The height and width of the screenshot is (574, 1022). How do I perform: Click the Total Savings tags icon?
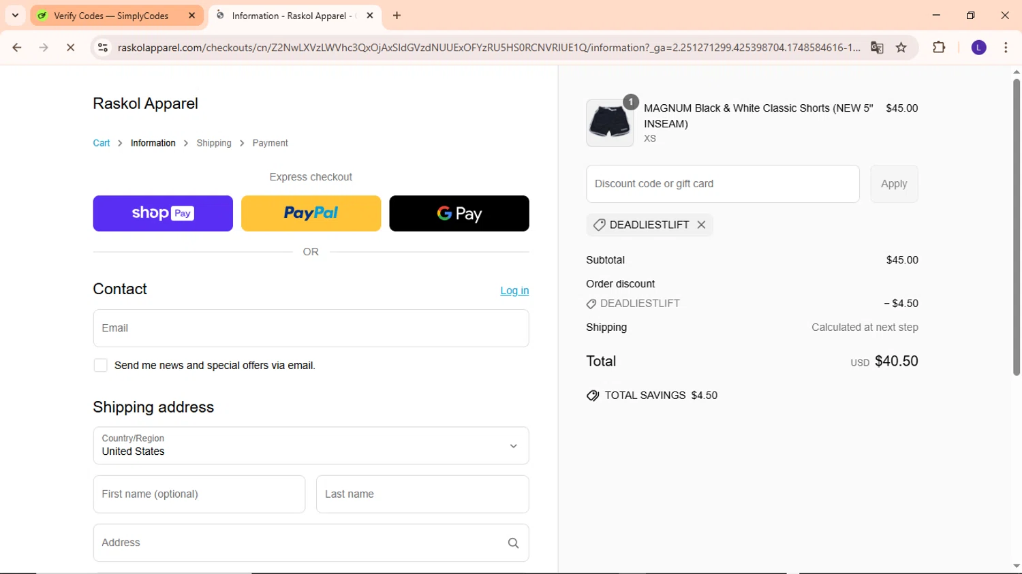click(x=593, y=396)
